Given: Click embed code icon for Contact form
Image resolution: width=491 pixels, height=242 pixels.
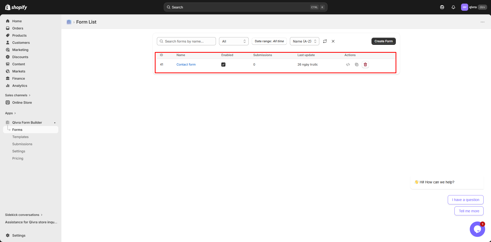Looking at the screenshot, I should pyautogui.click(x=348, y=65).
